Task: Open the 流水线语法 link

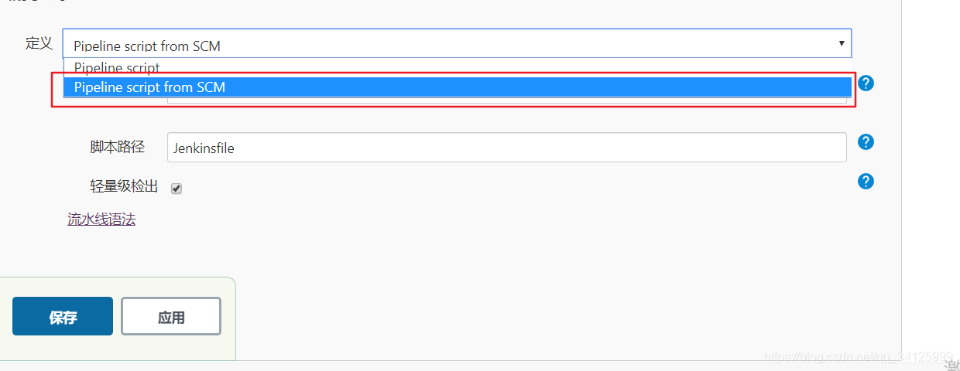Action: (101, 220)
